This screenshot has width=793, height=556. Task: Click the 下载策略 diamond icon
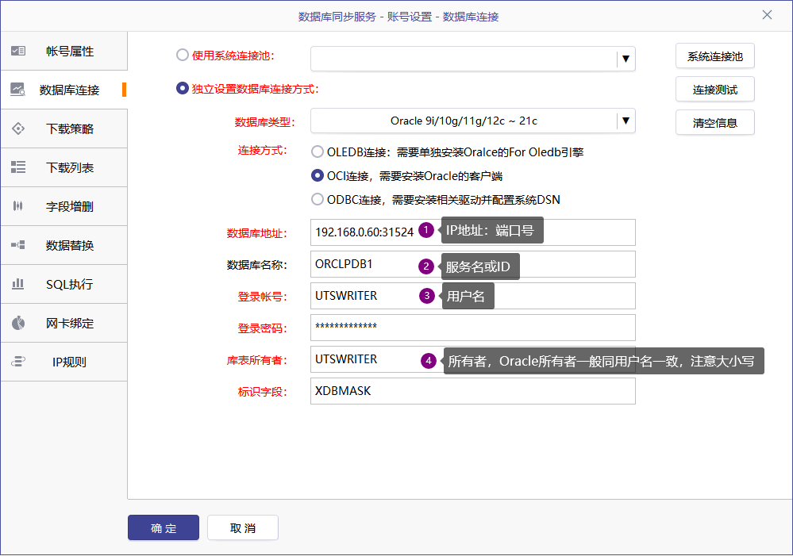point(18,128)
